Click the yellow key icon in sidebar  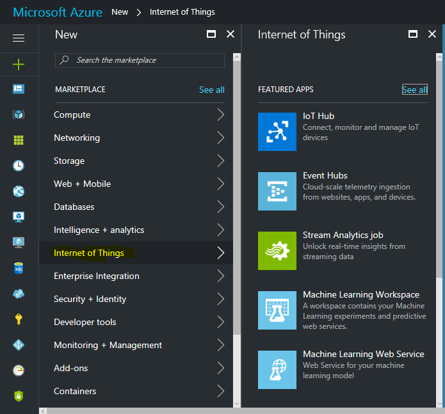[19, 319]
